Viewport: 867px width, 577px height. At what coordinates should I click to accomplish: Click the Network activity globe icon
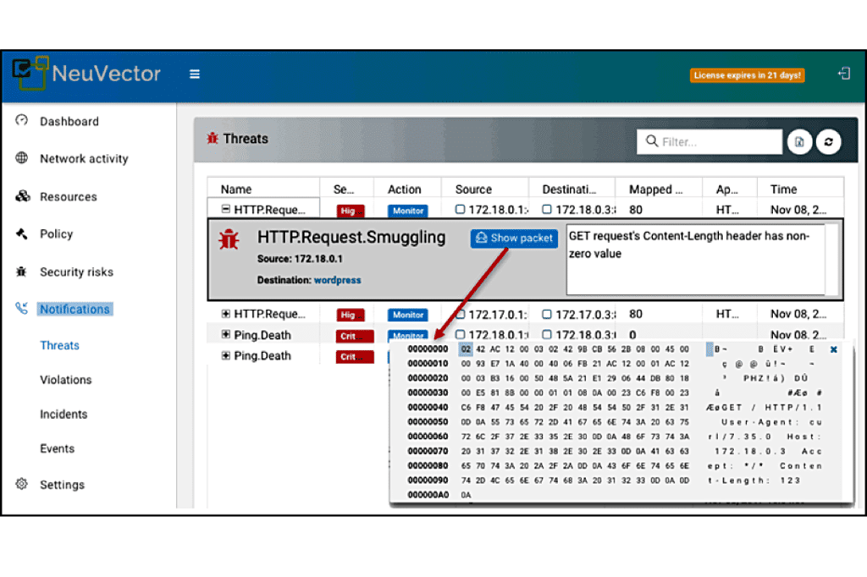pyautogui.click(x=21, y=158)
